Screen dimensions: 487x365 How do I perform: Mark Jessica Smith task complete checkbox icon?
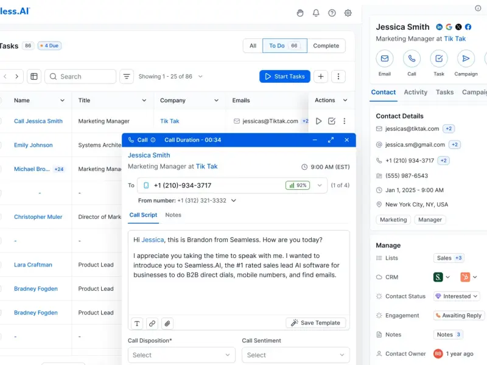[332, 121]
